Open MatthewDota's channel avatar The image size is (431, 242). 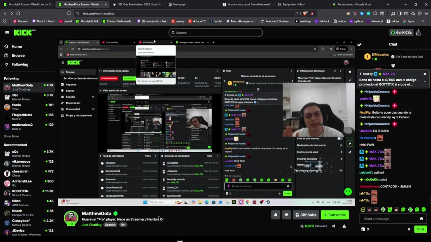(71, 218)
